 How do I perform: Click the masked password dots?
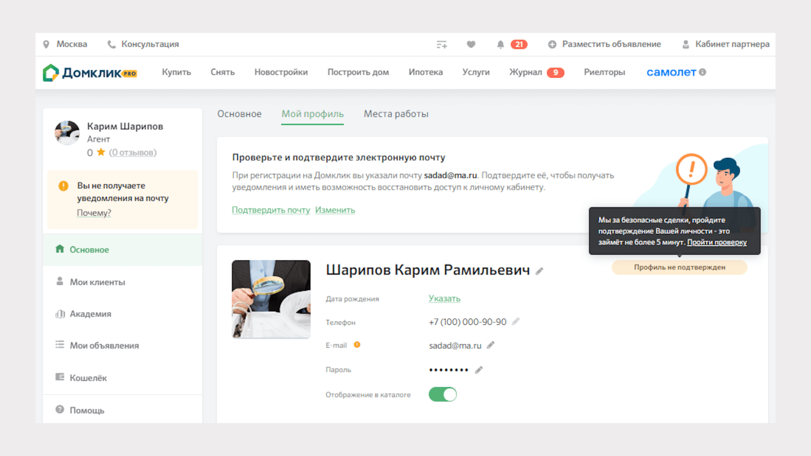tap(449, 370)
